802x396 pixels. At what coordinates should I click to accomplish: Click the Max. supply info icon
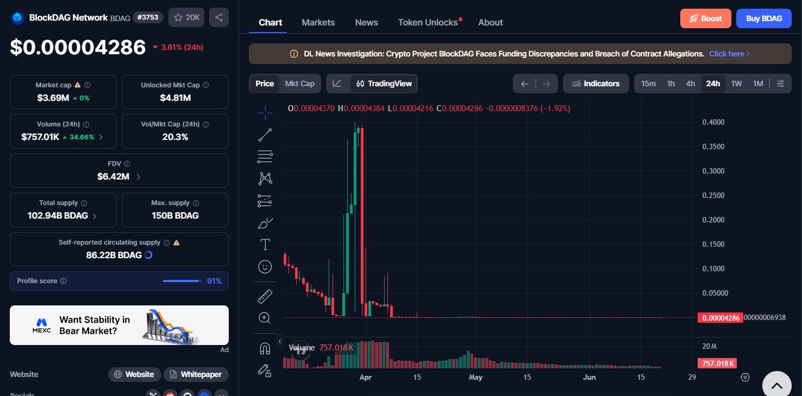coord(196,203)
